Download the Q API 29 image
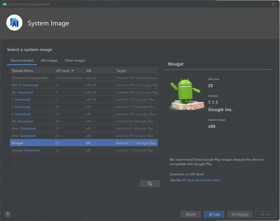Viewport: 280px width, 221px height. pyautogui.click(x=23, y=114)
